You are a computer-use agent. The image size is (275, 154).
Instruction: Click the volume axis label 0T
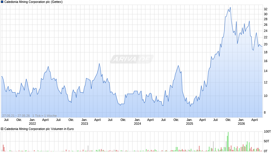(266, 151)
